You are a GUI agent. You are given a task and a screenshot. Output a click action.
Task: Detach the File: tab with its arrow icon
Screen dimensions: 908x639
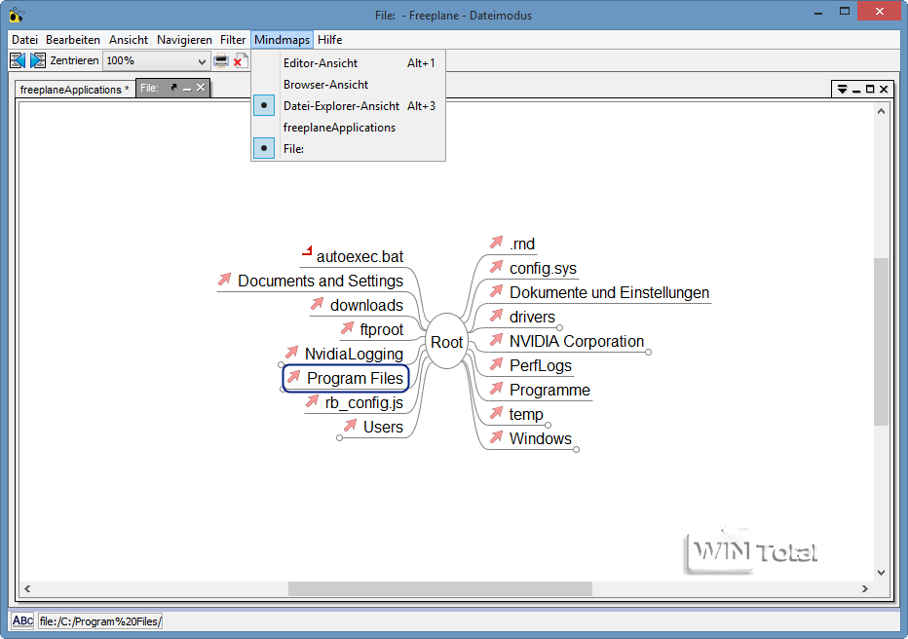pyautogui.click(x=173, y=88)
